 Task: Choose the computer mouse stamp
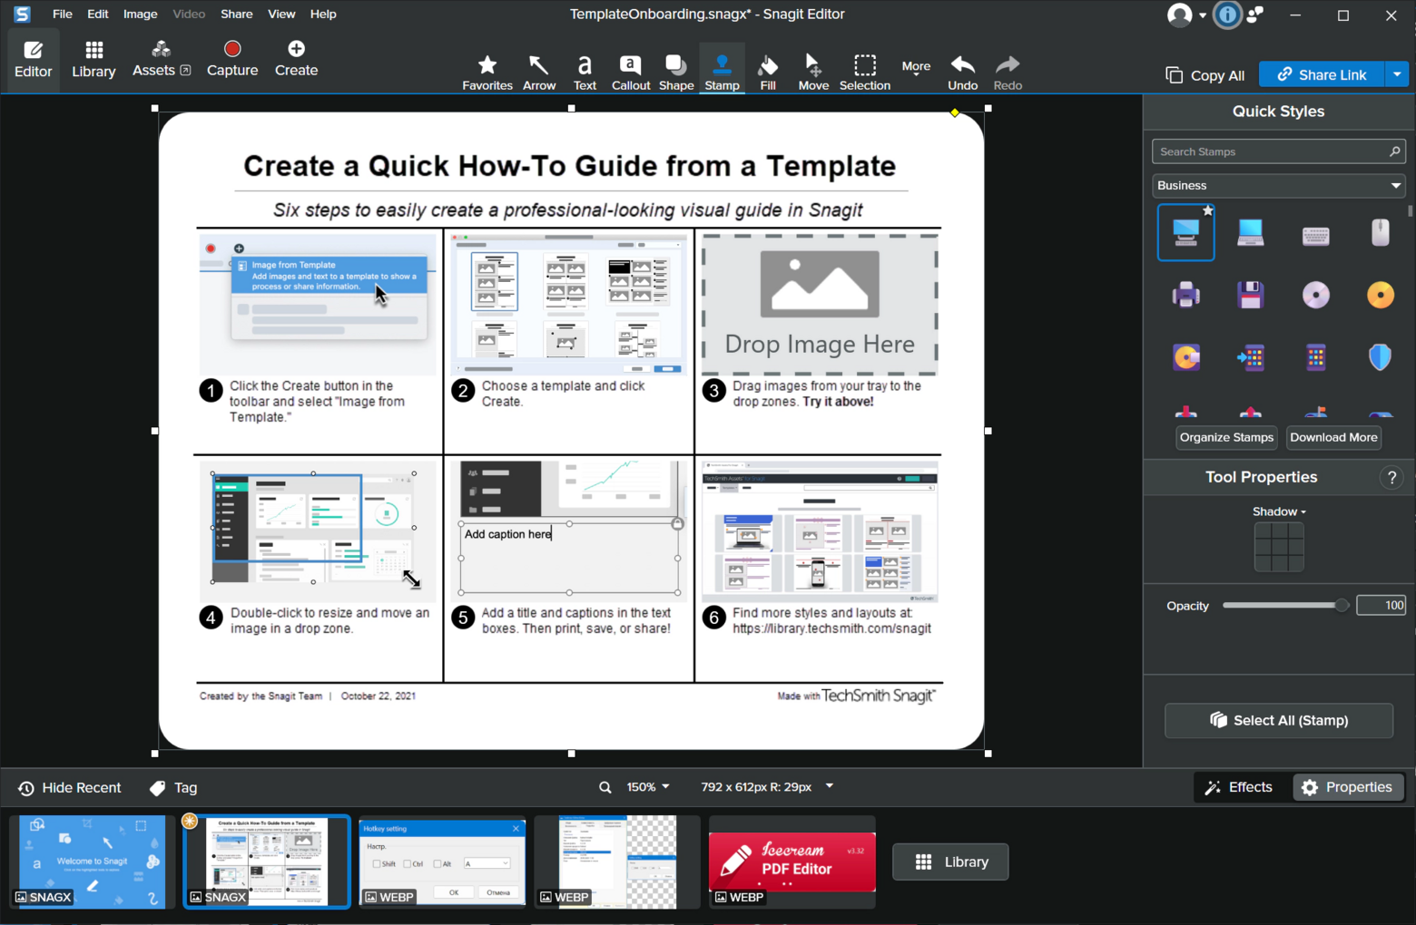click(x=1380, y=233)
